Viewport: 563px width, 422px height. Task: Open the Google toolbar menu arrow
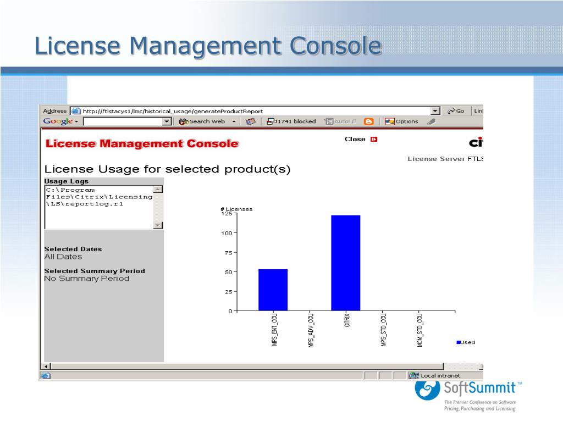coord(76,121)
